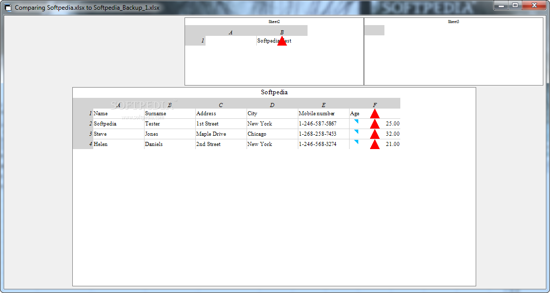
Task: Close the comparison window
Action: coord(534,5)
